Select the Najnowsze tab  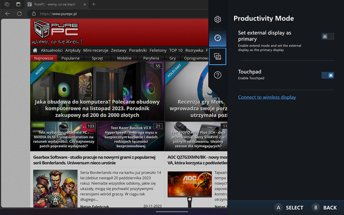(x=44, y=58)
